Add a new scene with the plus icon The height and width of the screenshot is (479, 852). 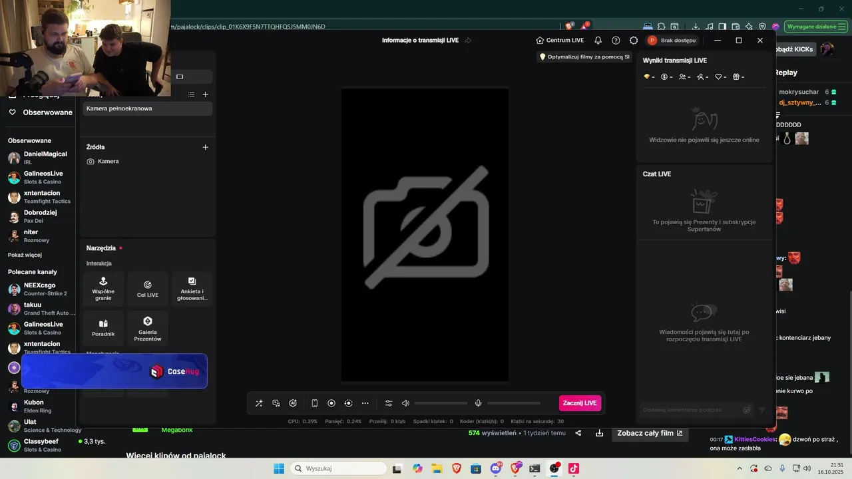point(205,94)
